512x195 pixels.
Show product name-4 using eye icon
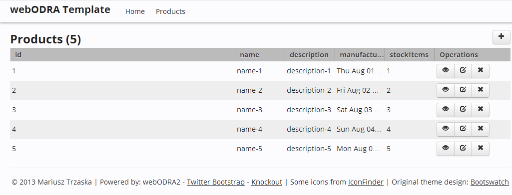[x=446, y=129]
